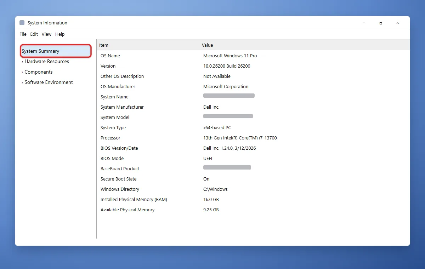Click the C:\Windows value
425x269 pixels.
215,189
